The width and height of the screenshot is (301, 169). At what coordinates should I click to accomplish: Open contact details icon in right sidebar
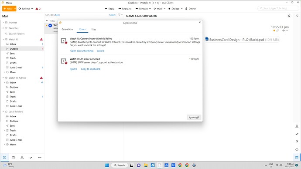[x=297, y=126]
